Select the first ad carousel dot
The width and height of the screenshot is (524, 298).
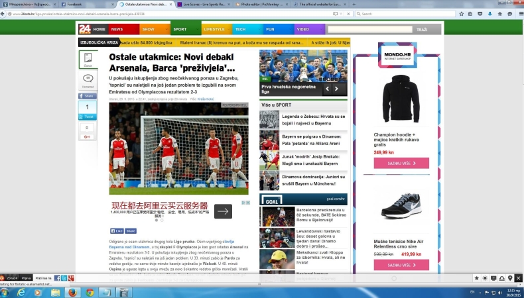(x=156, y=221)
